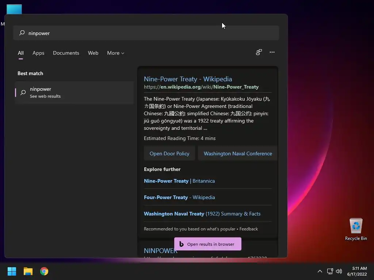Select the ninpower best match result
The height and width of the screenshot is (280, 374).
74,92
